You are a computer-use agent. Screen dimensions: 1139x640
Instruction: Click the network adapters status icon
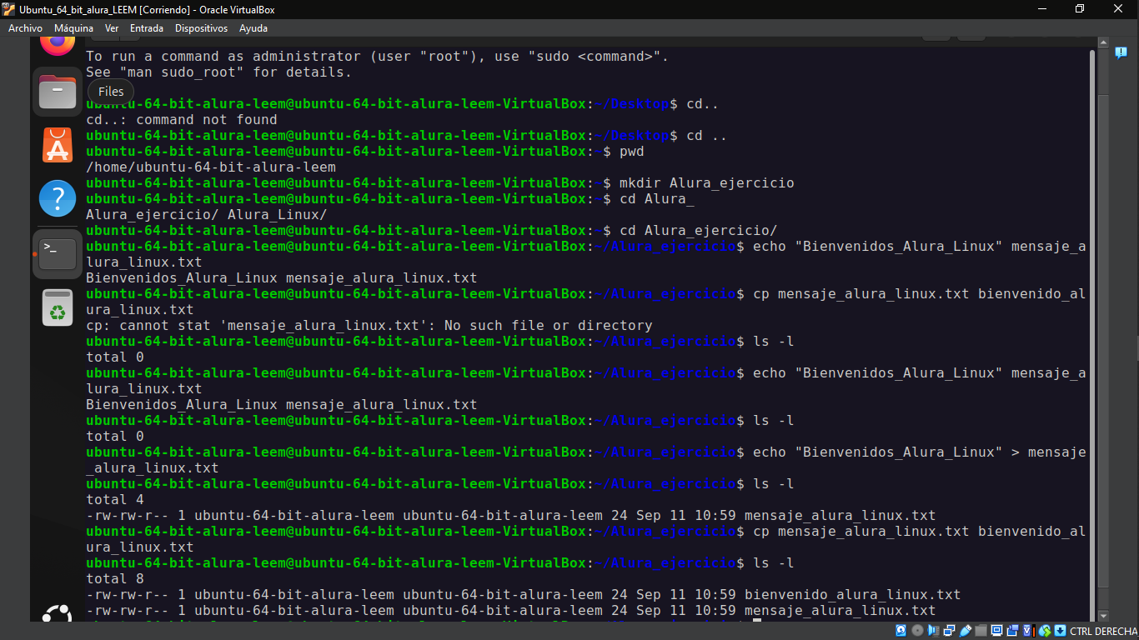click(949, 631)
